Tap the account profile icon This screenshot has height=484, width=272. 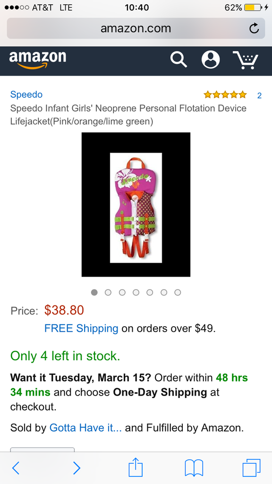click(x=211, y=59)
